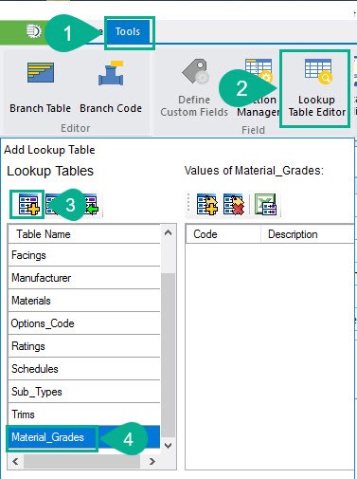Select the Facings table row
The width and height of the screenshot is (357, 479).
(x=84, y=255)
